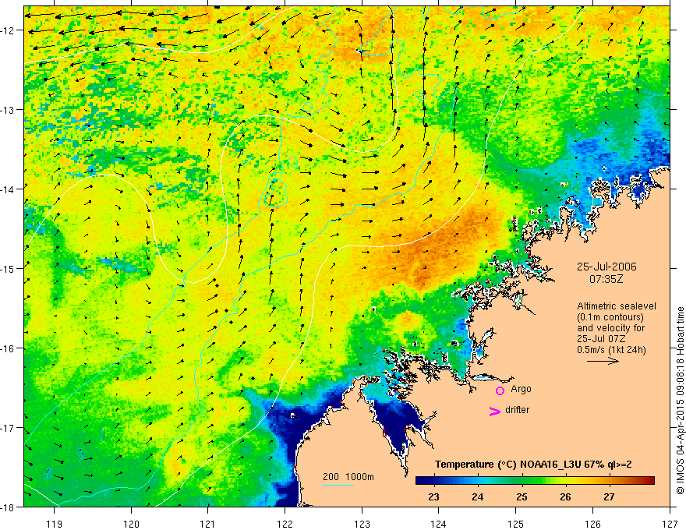
Task: Click the temperature color bar
Action: tap(535, 480)
